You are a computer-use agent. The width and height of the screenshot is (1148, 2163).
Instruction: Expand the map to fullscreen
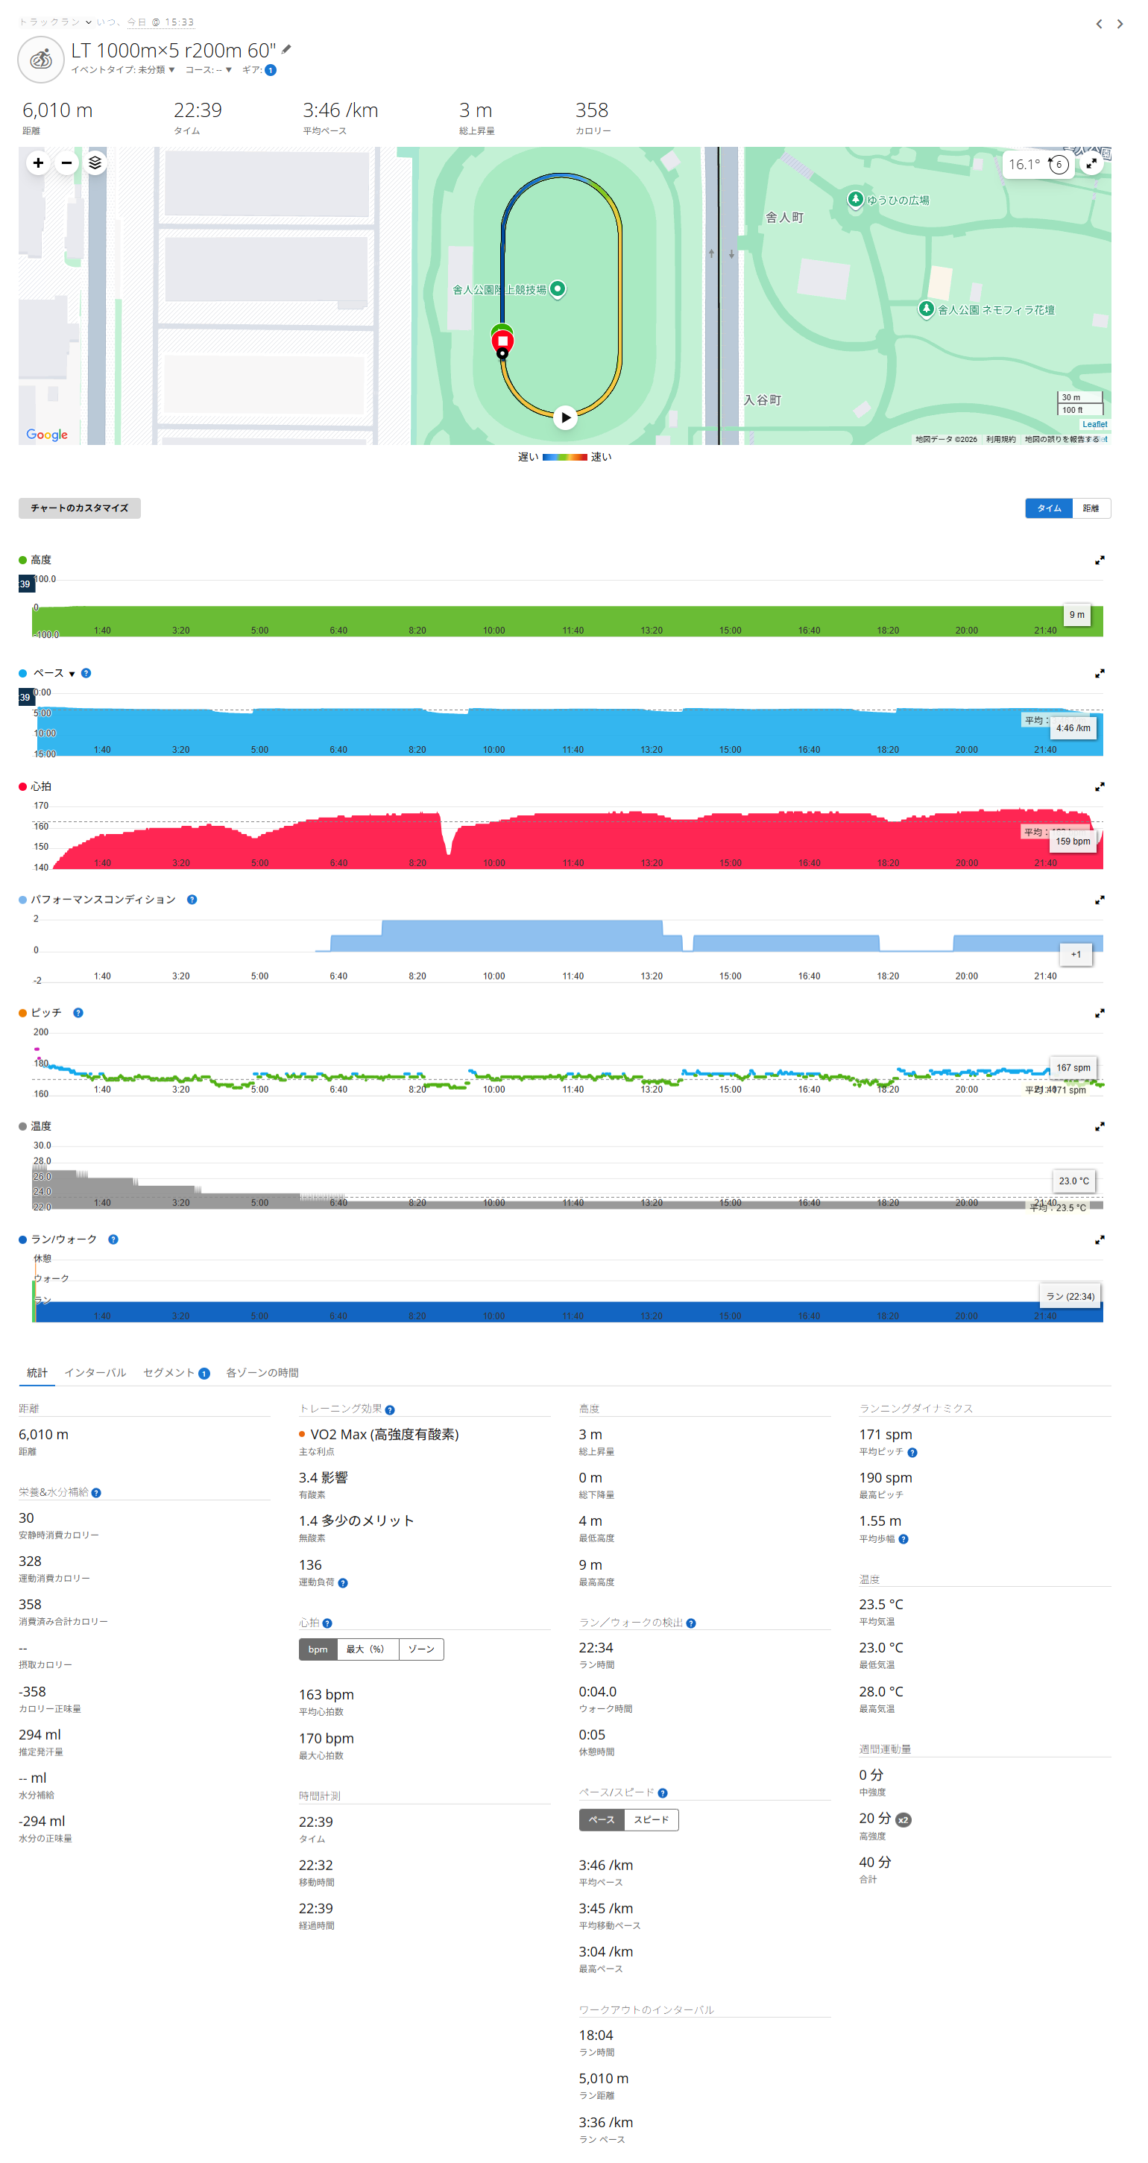[1091, 164]
